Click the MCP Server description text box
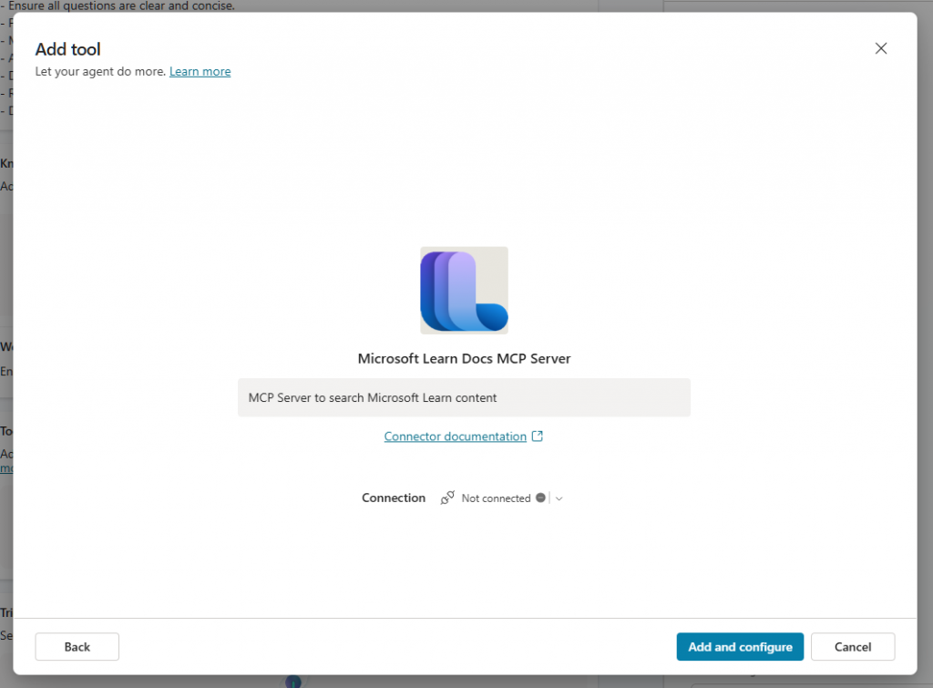The image size is (933, 688). tap(464, 397)
